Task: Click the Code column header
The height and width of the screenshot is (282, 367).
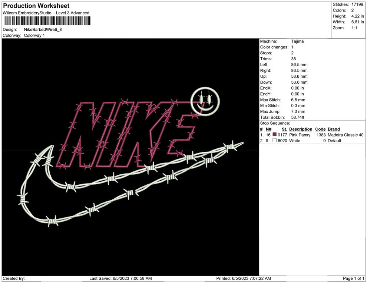Action: click(x=320, y=129)
